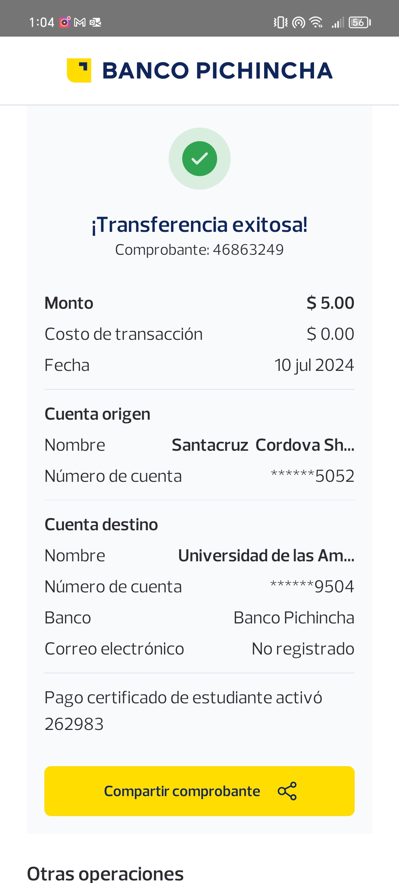Screen dimensions: 399x883
Task: Tap the Banco Pichincha yellow logo icon
Action: 79,70
